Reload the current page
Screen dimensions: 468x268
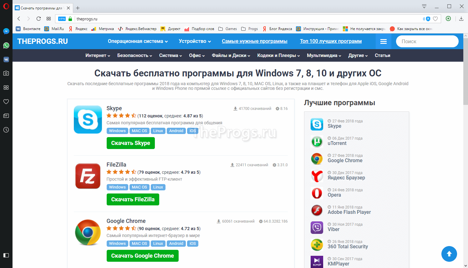38,19
